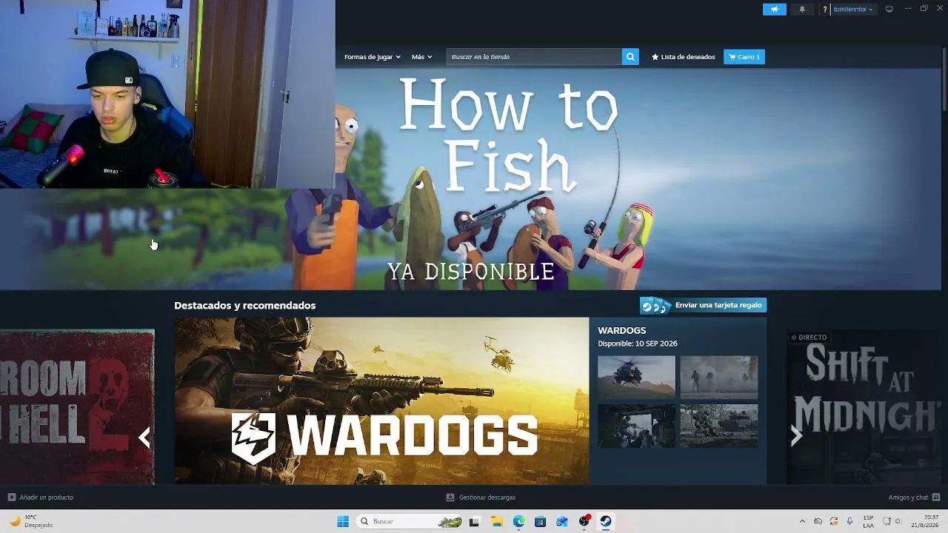Open the Room in Hell capsule
Image resolution: width=948 pixels, height=533 pixels.
(77, 406)
